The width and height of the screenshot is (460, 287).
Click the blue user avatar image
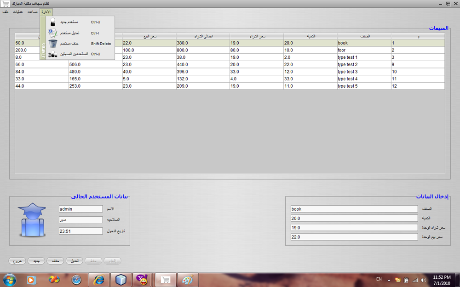coord(32,219)
